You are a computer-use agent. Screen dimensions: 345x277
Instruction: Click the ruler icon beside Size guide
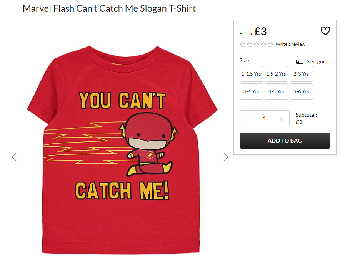point(300,62)
